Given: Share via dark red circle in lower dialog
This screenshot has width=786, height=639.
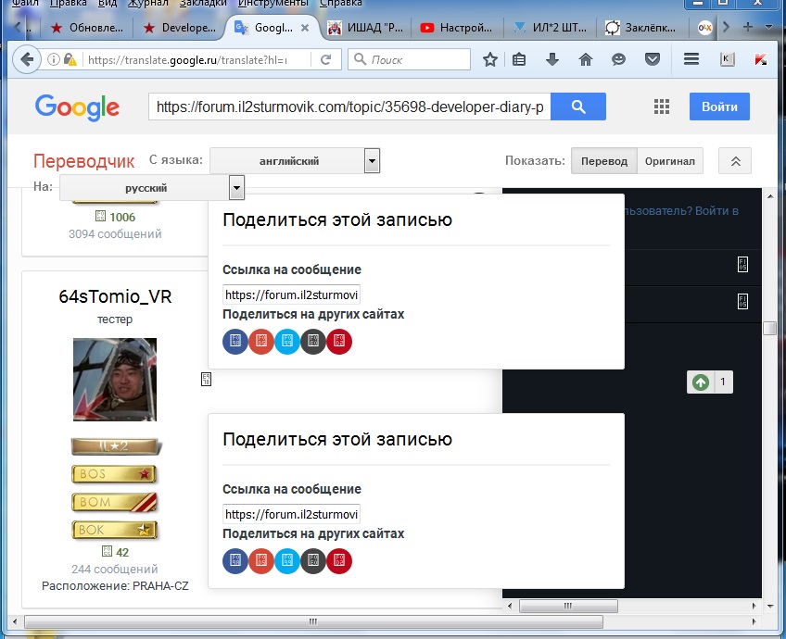Looking at the screenshot, I should coord(339,561).
